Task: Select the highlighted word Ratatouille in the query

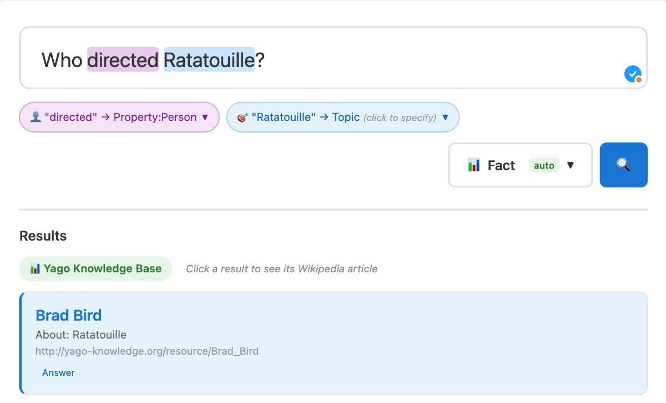Action: [209, 60]
